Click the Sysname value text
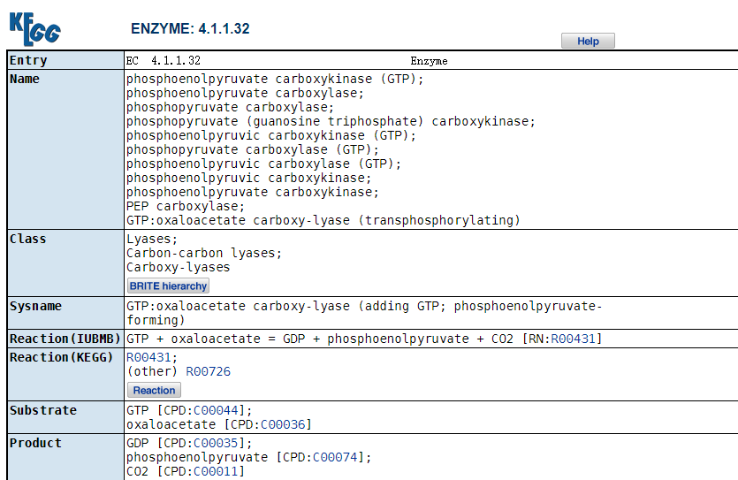 364,313
